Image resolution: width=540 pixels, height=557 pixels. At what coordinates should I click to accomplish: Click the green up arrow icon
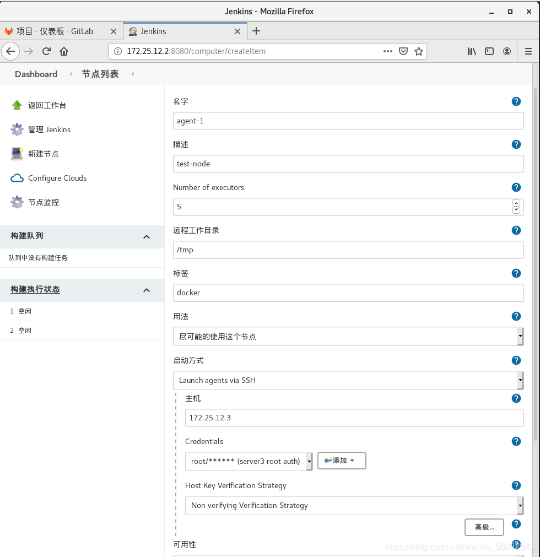coord(17,105)
